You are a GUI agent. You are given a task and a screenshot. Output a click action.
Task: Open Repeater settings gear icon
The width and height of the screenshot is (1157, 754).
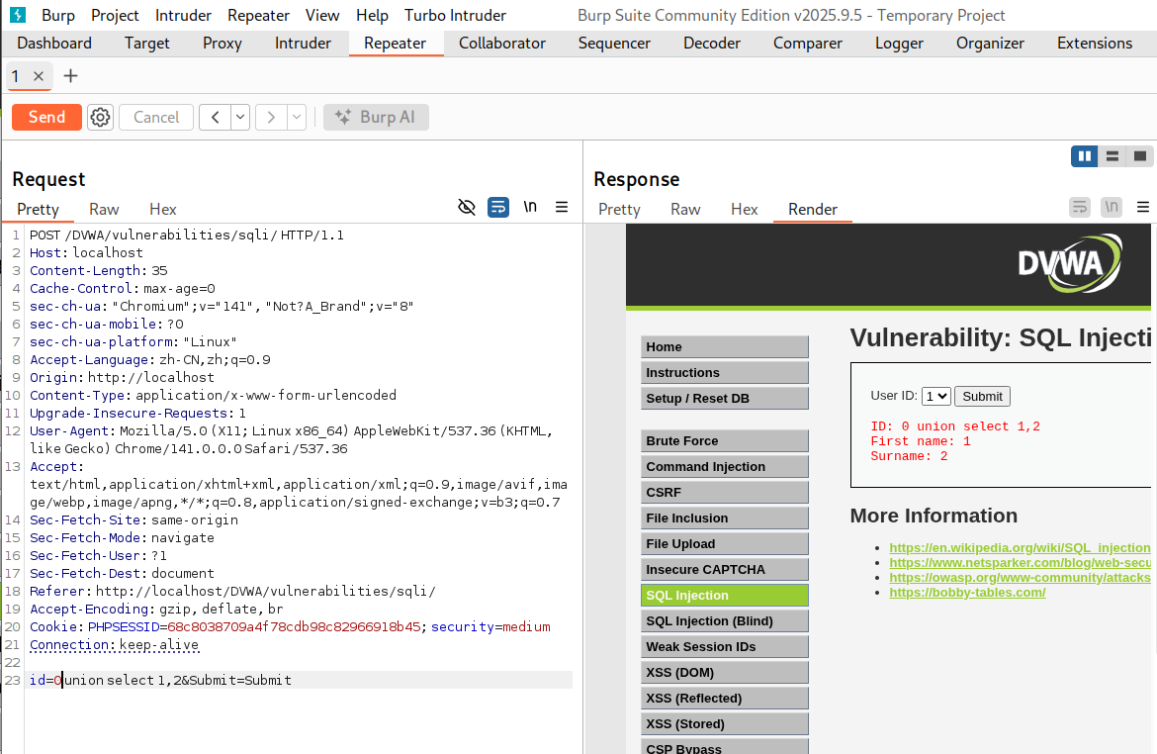tap(100, 118)
